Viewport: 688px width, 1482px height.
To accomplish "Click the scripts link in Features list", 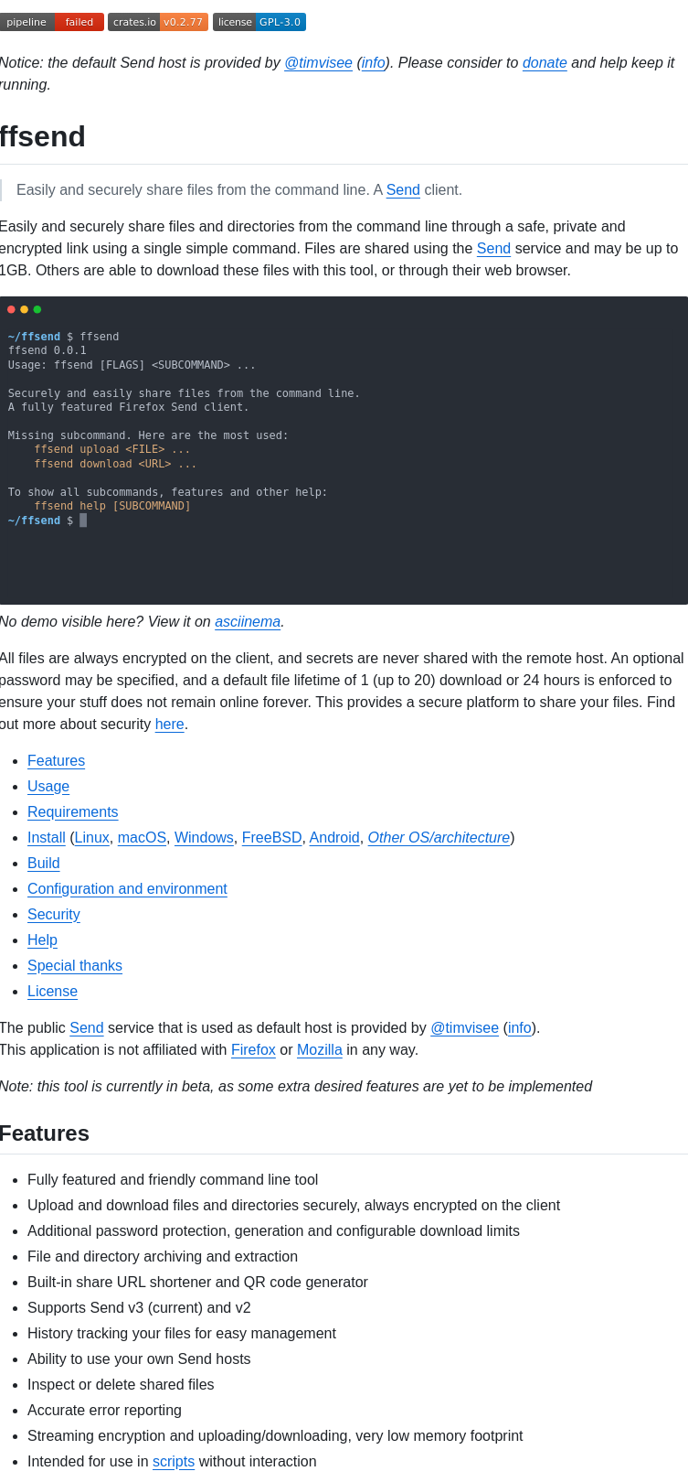I will click(x=173, y=1461).
